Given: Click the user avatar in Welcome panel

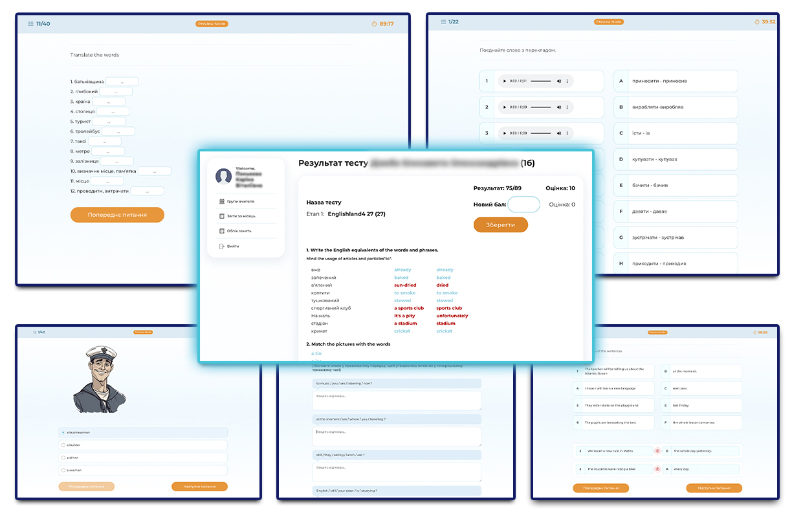Looking at the screenshot, I should pos(224,177).
